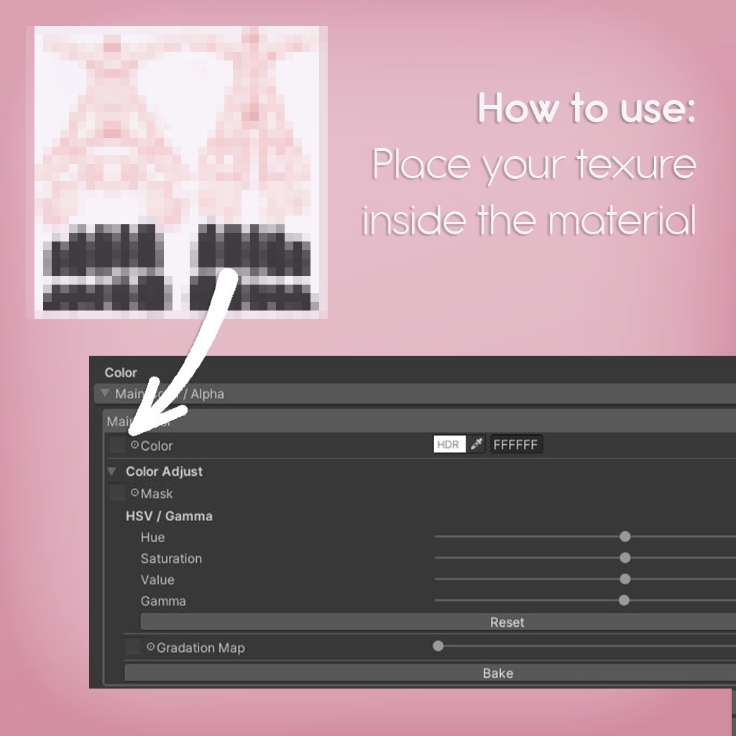Select the eyedropper to sample a color
Screen dimensions: 736x736
pos(476,444)
